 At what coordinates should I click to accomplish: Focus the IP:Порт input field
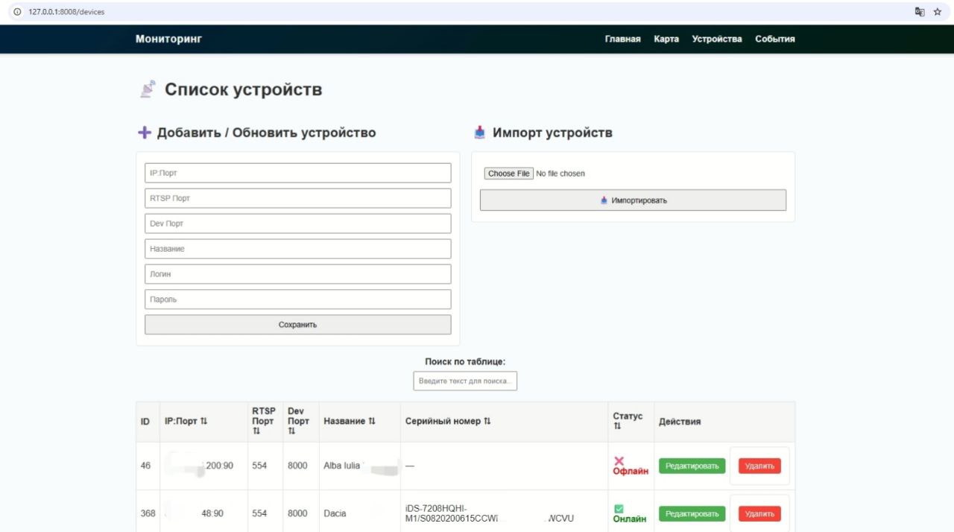point(297,173)
